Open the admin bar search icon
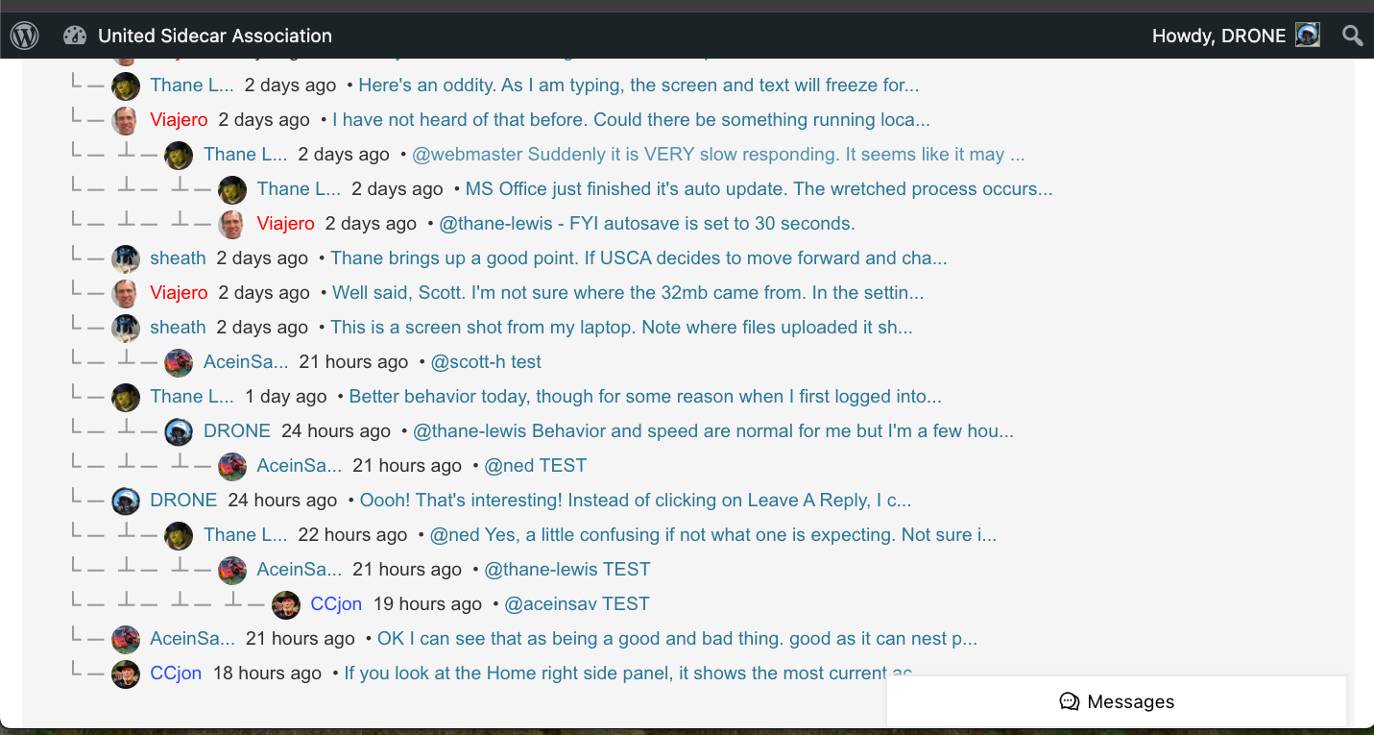1374x735 pixels. pos(1352,36)
